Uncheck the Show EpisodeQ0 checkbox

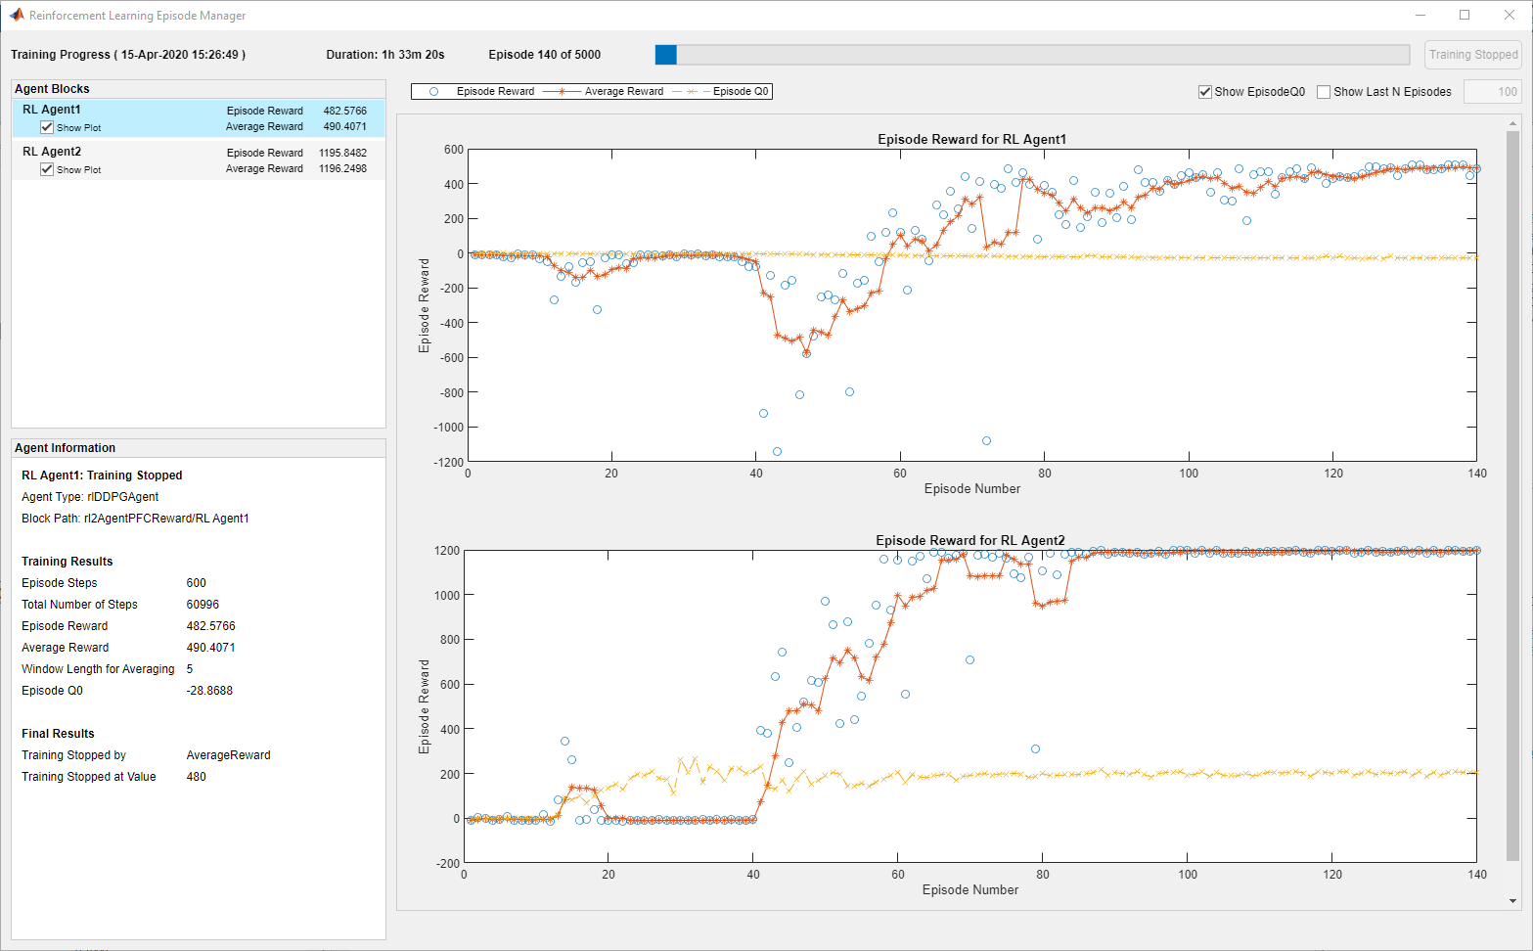pyautogui.click(x=1205, y=92)
